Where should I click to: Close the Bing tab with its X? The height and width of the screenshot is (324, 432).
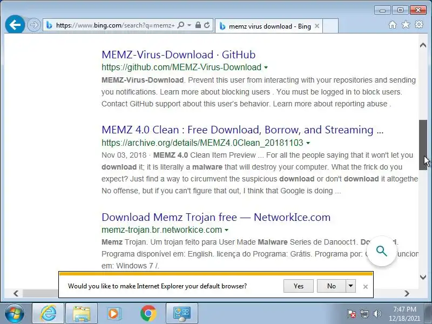click(x=317, y=26)
